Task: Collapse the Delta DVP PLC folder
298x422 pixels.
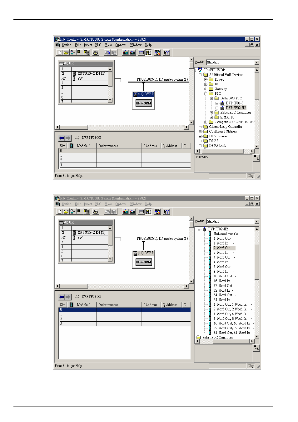Action: tap(211, 98)
